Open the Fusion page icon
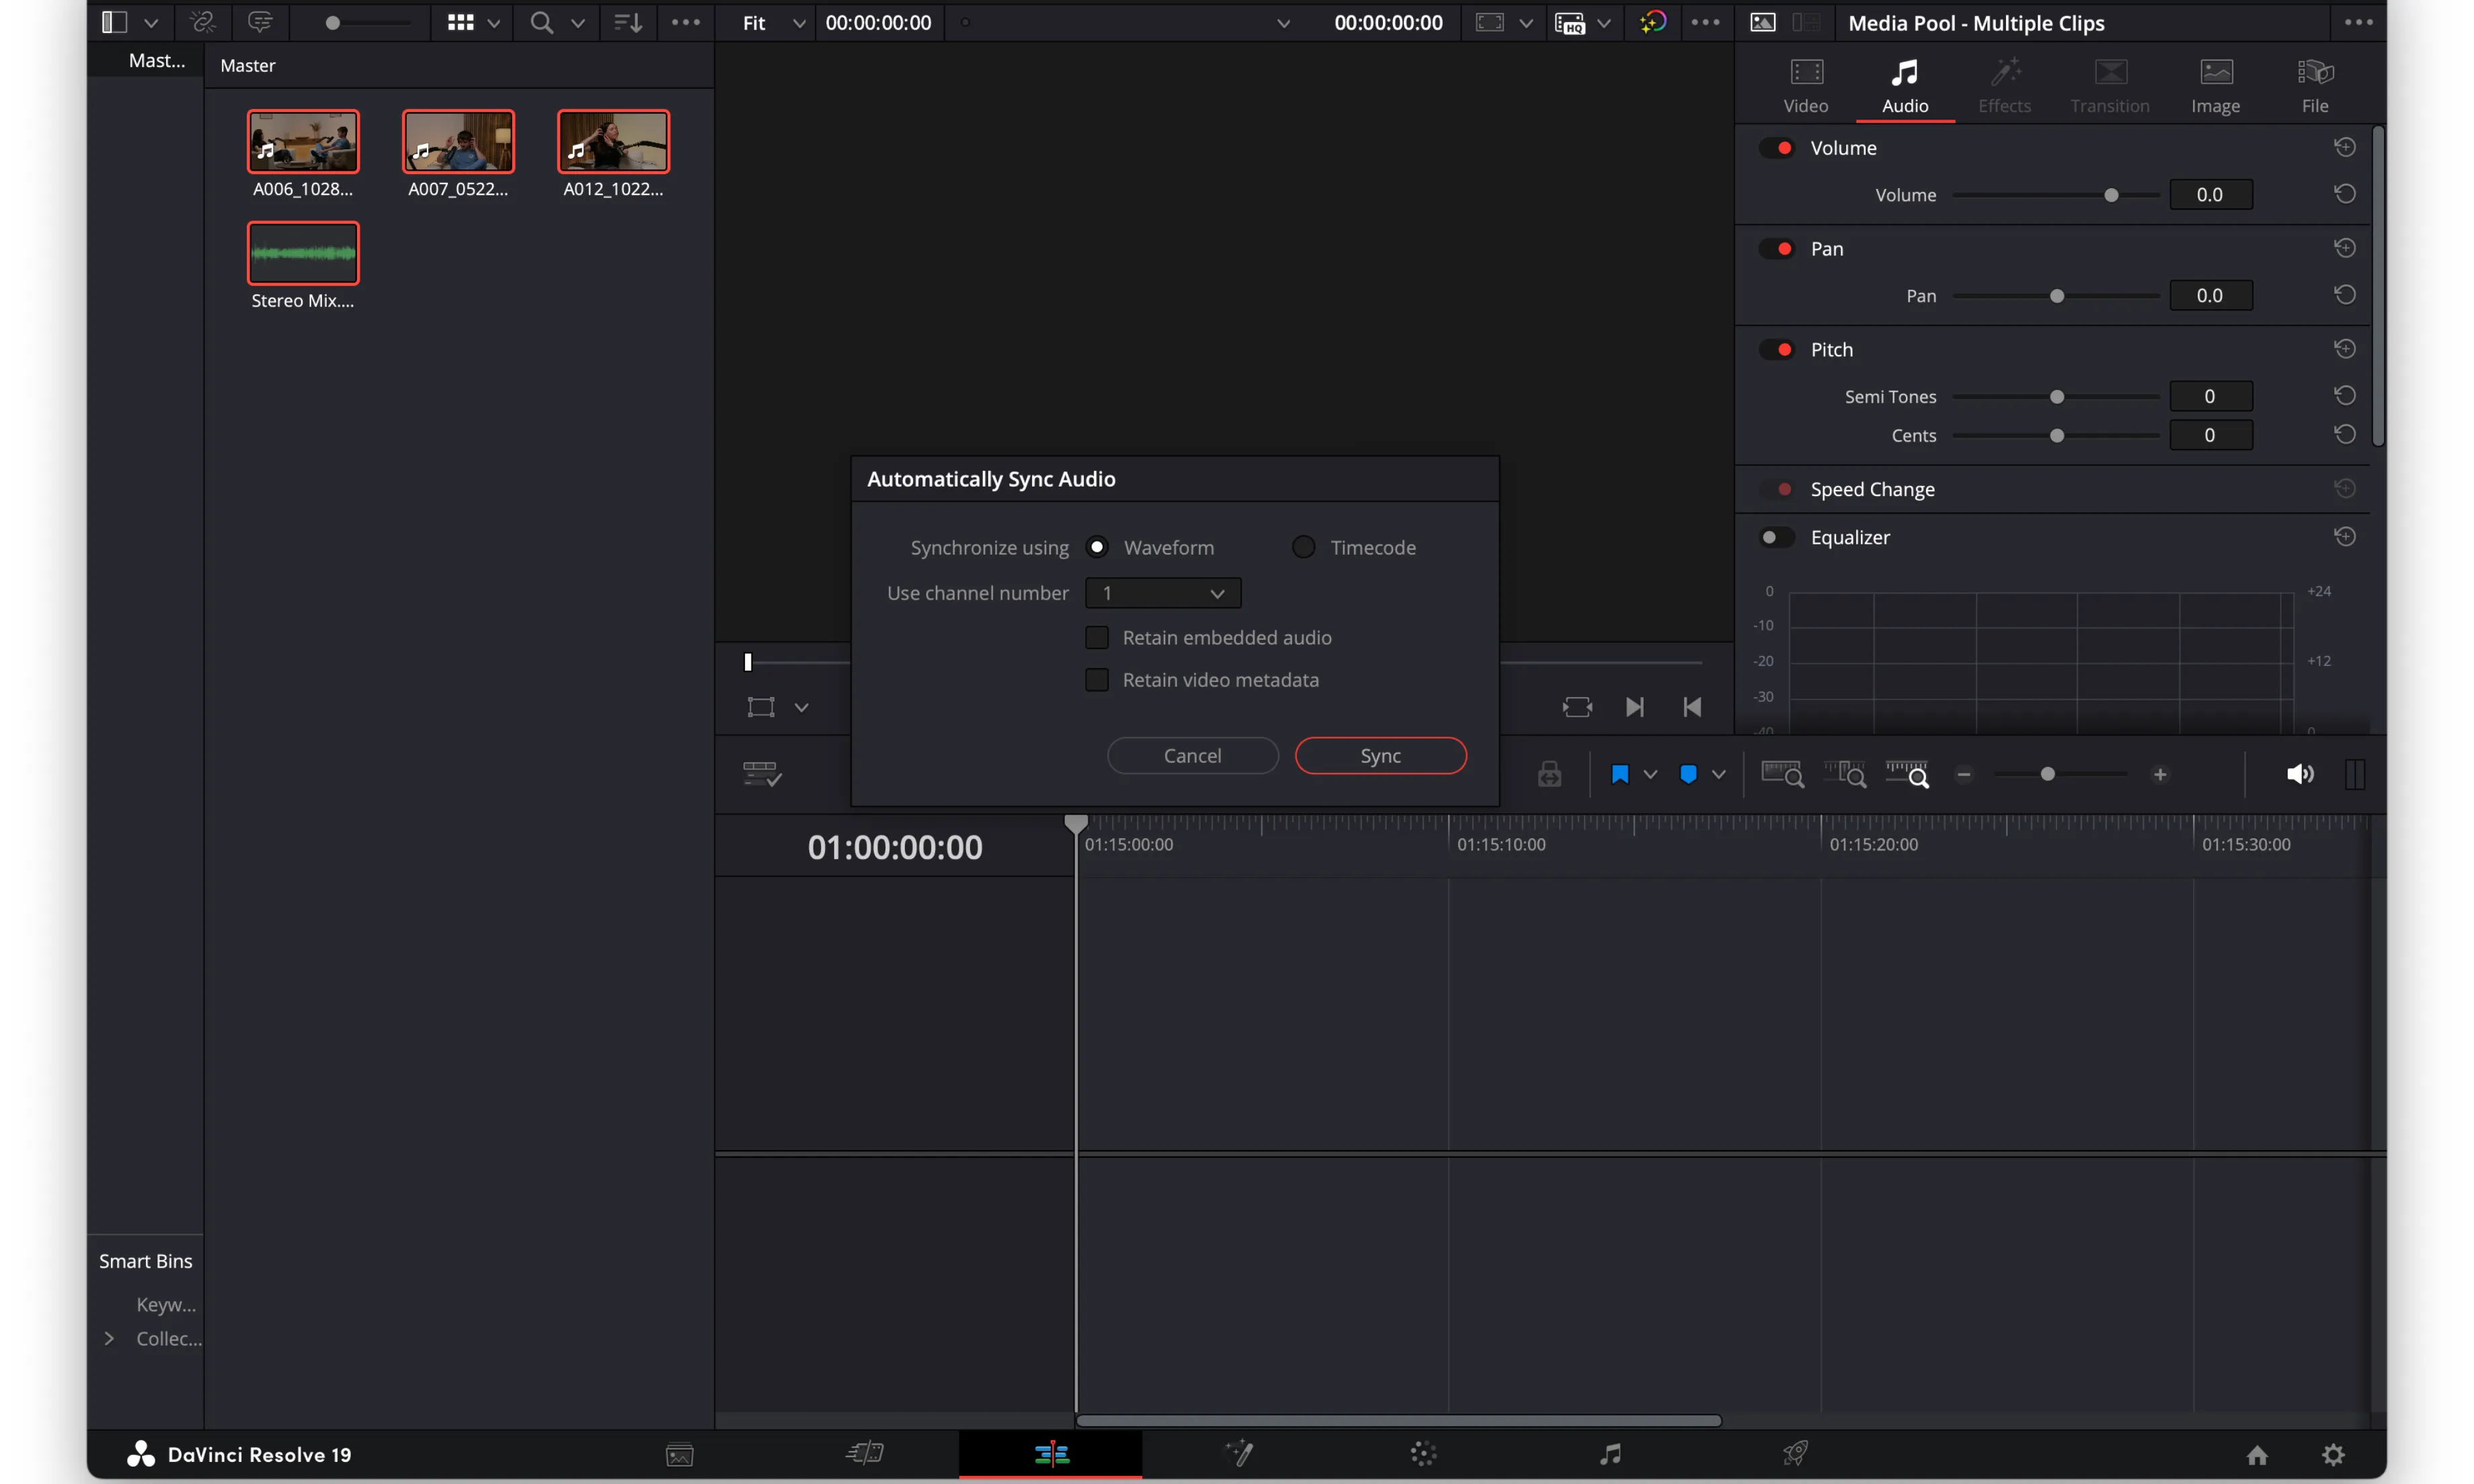2474x1484 pixels. (1239, 1453)
